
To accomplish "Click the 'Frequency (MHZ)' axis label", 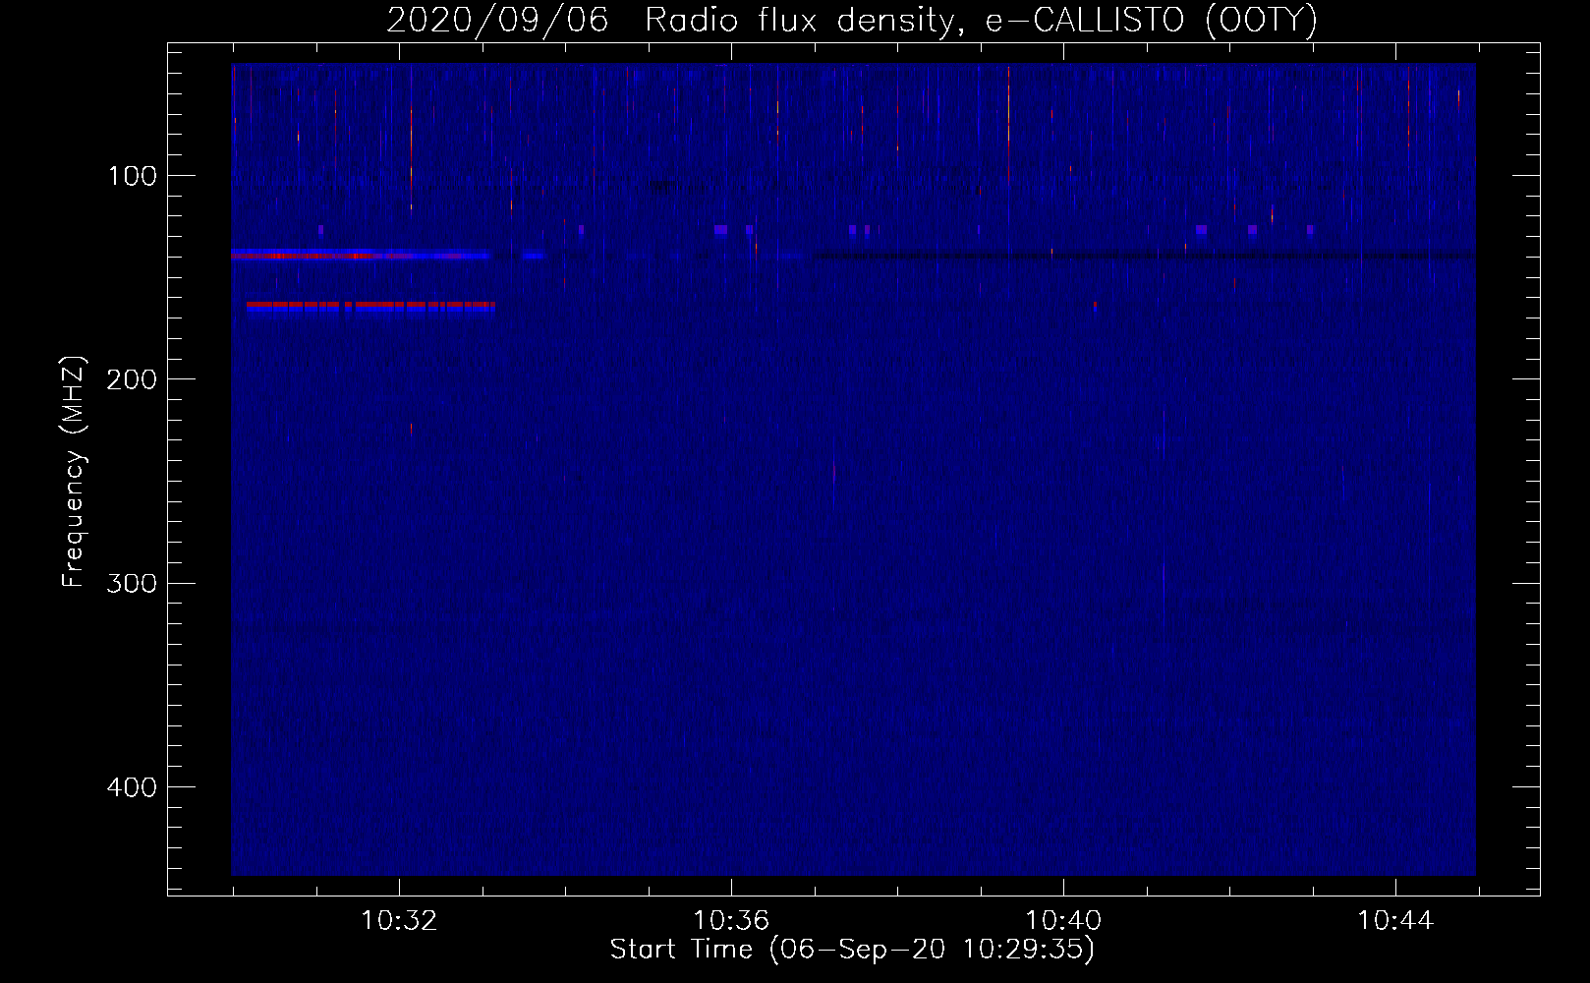I will coord(74,472).
